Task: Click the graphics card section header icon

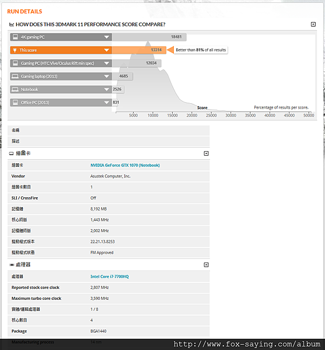Action: pyautogui.click(x=12, y=153)
